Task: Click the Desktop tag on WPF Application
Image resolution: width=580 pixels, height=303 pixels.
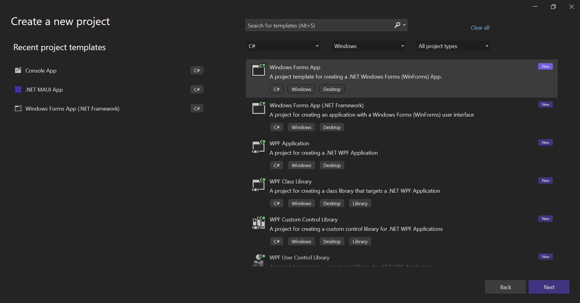Action: point(332,165)
